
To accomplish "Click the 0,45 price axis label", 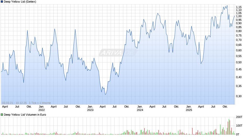I will pyautogui.click(x=239, y=69).
